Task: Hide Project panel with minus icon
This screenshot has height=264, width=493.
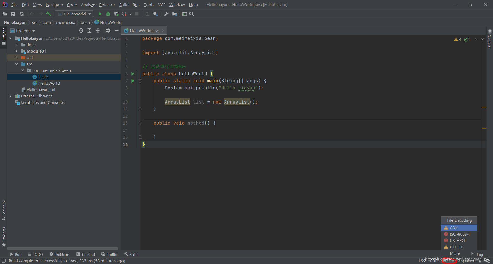Action: click(116, 31)
